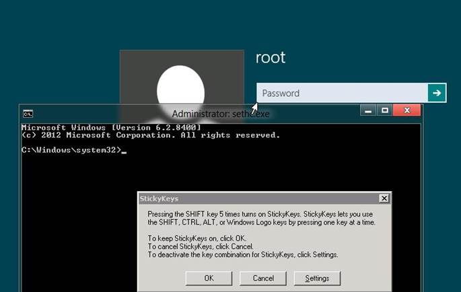
Task: Click the 'Microsoft Windows [Version 6.2.8400]' line
Action: (111, 128)
